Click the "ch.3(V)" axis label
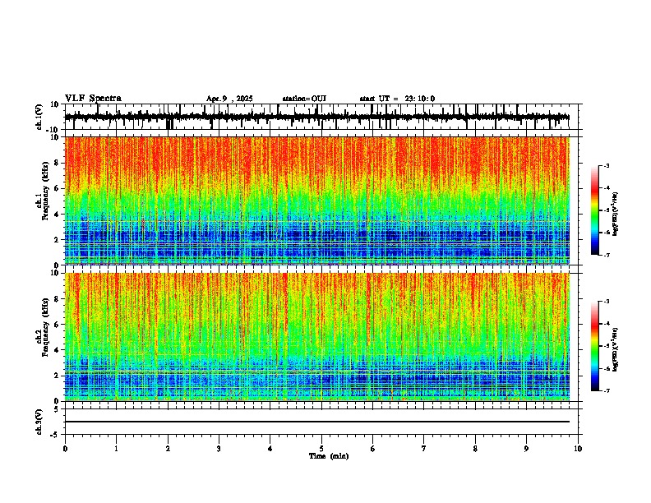The image size is (651, 503). pos(39,422)
